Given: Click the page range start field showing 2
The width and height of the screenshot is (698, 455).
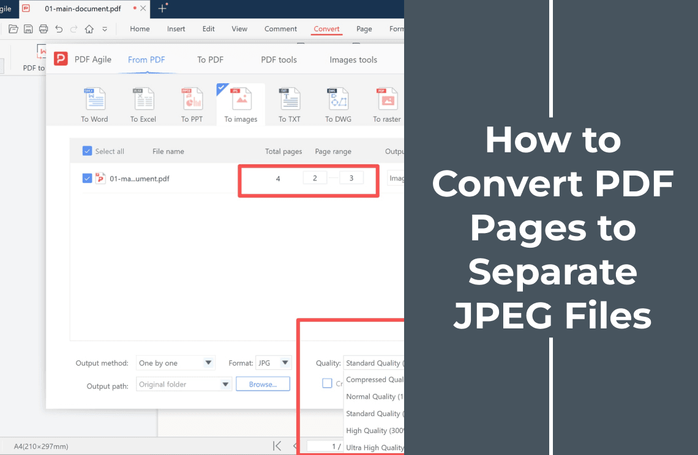Looking at the screenshot, I should pos(315,178).
